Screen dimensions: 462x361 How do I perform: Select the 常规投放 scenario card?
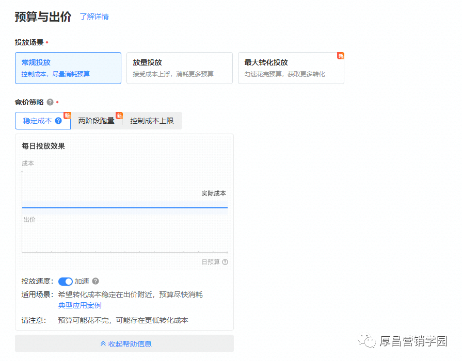[68, 68]
